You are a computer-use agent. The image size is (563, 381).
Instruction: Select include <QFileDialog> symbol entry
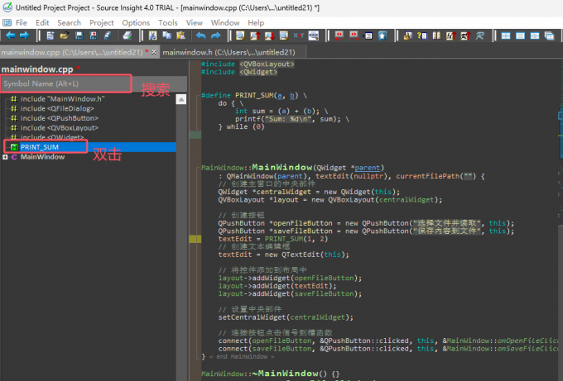pos(57,108)
